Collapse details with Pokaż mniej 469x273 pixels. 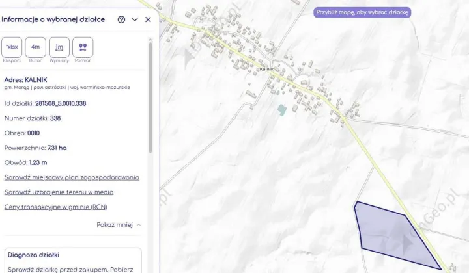tap(119, 225)
